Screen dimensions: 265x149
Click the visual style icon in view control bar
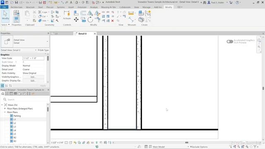70,142
